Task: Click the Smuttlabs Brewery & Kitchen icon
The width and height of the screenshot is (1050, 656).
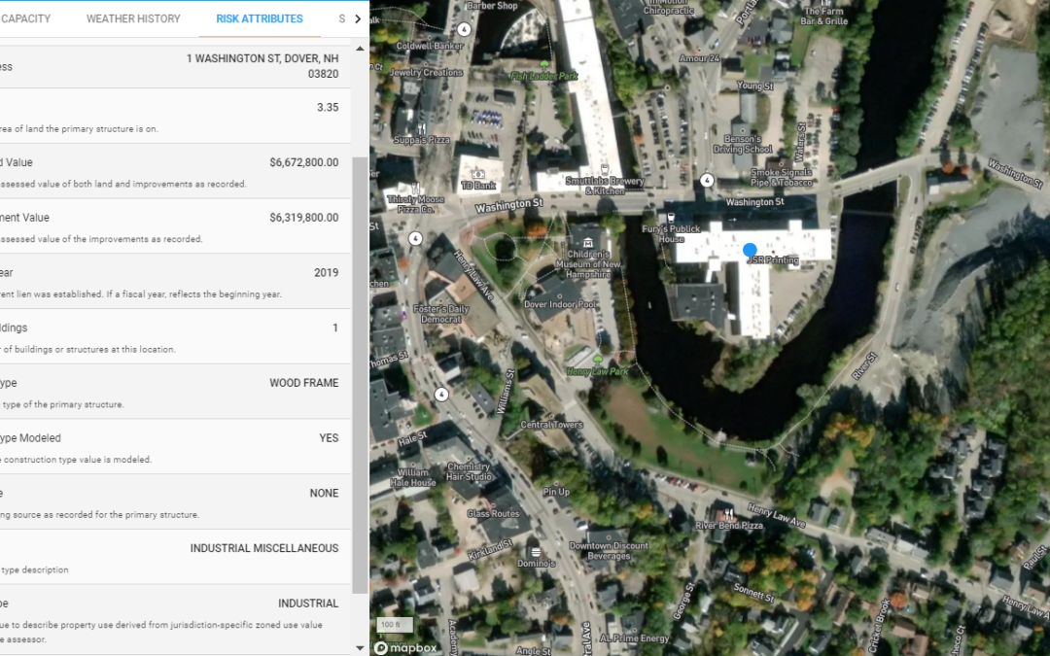Action: (x=605, y=169)
